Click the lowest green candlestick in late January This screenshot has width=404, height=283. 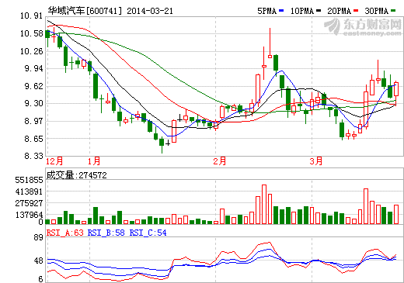(162, 145)
